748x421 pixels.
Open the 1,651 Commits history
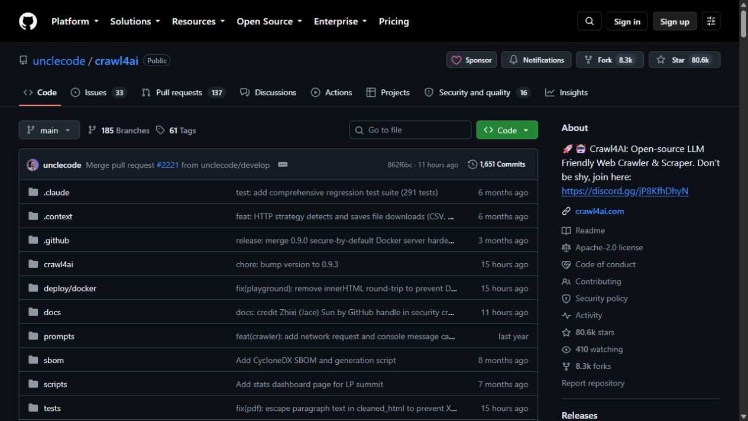497,164
